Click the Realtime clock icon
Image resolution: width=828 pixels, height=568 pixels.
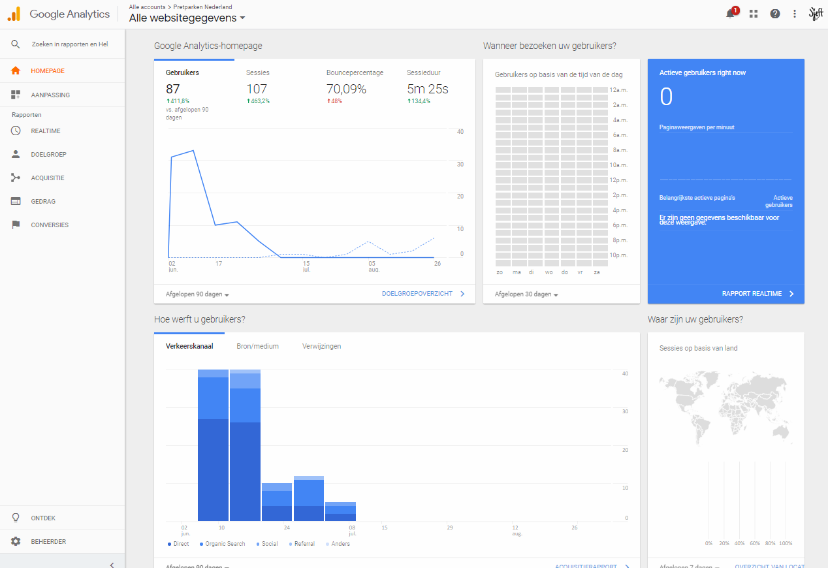coord(16,131)
